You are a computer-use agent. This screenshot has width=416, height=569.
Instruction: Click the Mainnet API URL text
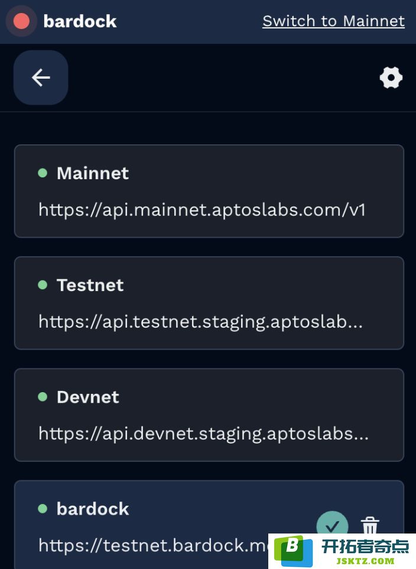202,210
